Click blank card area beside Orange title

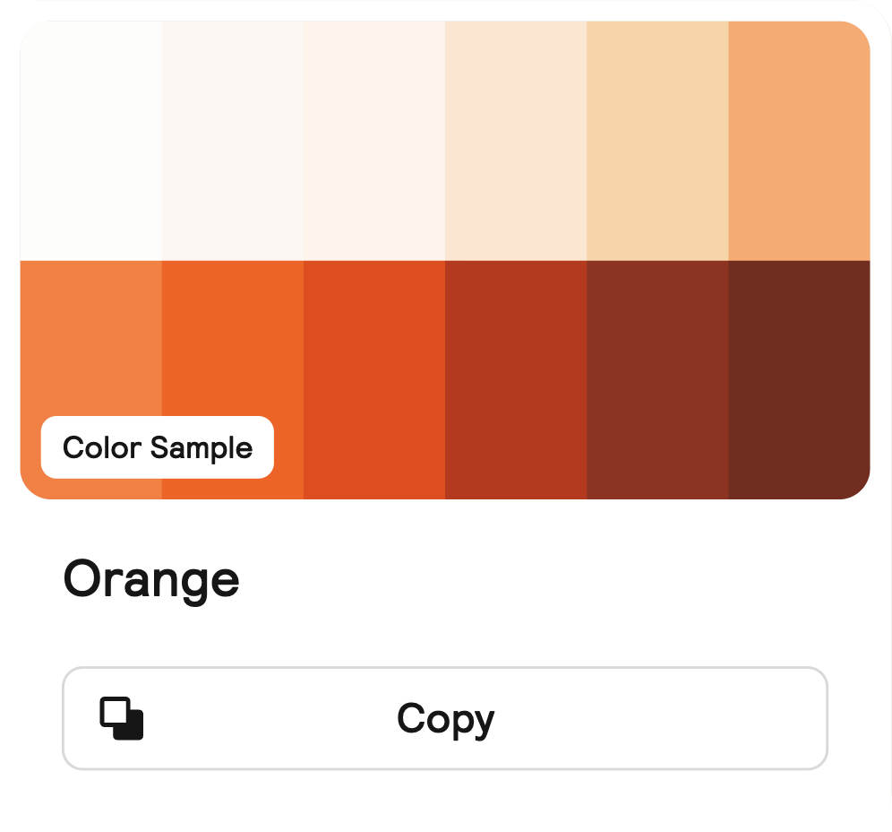click(x=537, y=579)
